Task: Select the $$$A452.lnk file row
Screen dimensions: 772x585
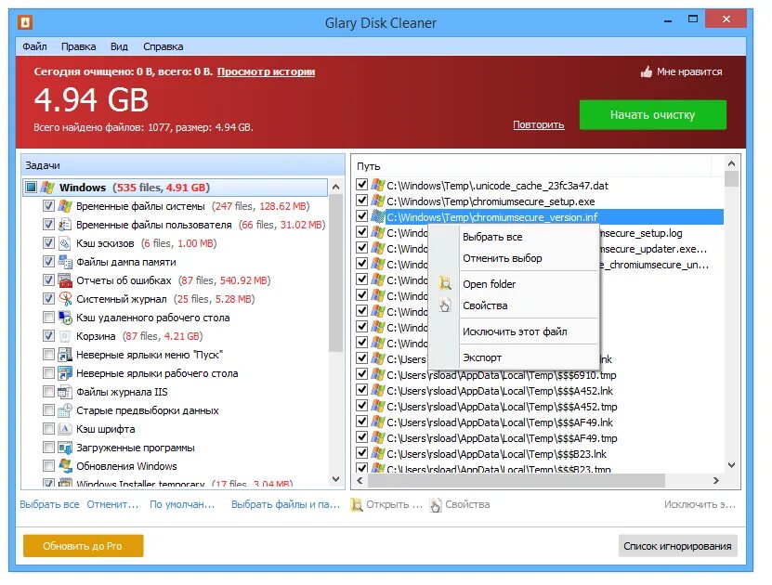Action: click(539, 391)
